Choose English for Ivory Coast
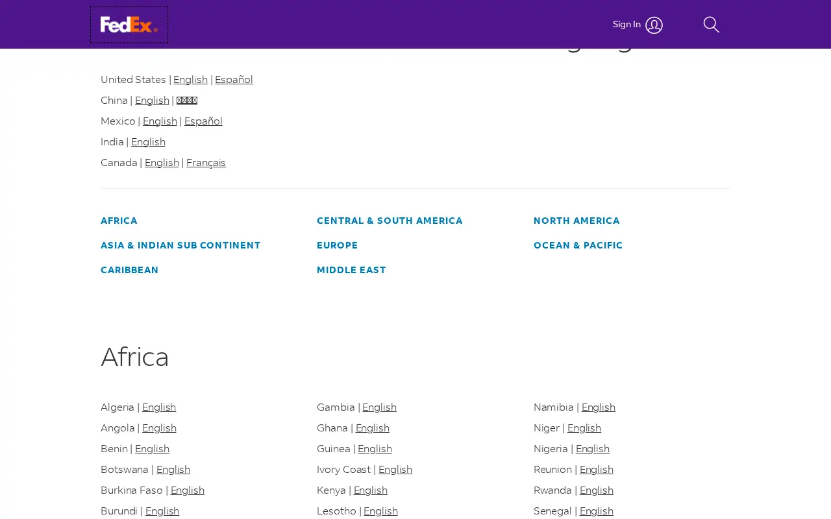 click(x=395, y=470)
